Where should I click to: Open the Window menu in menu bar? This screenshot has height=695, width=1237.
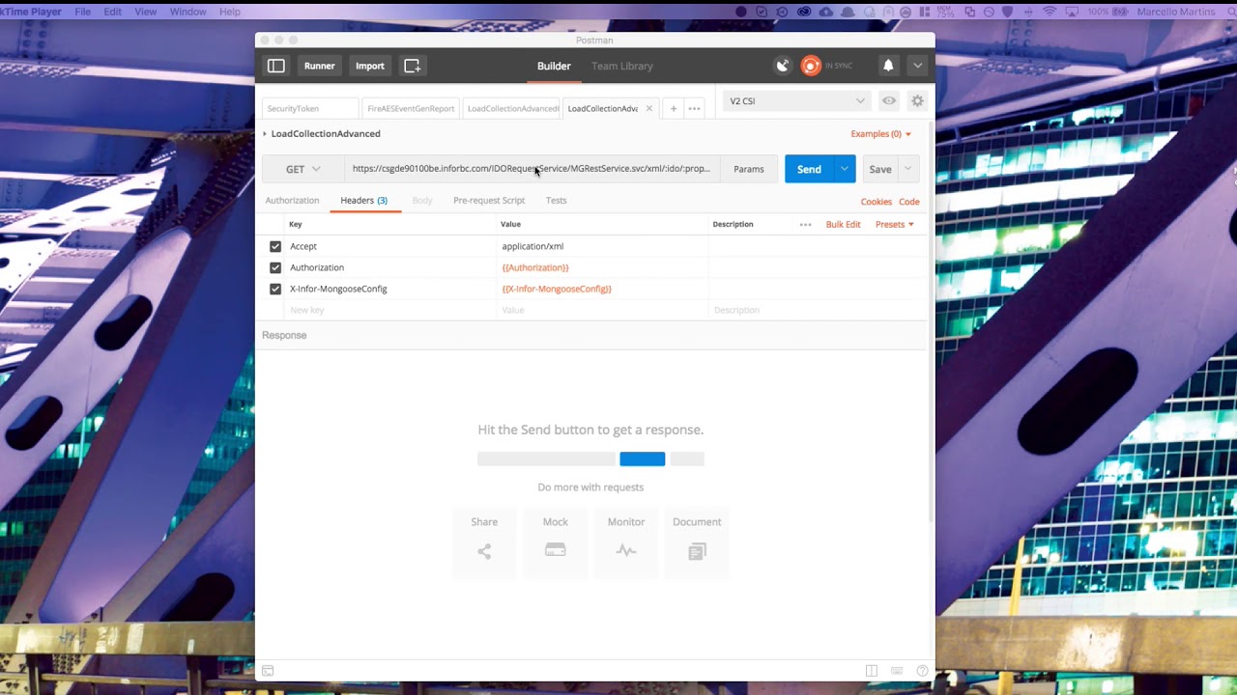tap(187, 12)
